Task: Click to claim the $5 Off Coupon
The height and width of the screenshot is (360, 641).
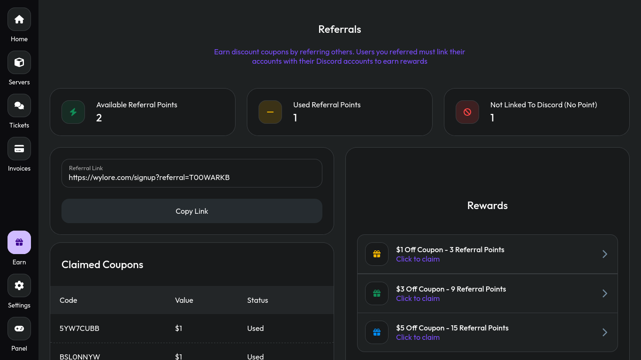Action: pyautogui.click(x=418, y=337)
